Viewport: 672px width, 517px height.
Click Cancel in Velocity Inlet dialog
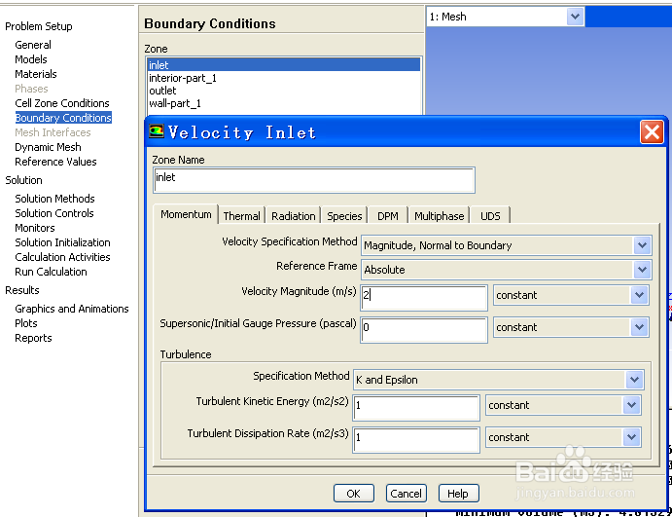click(406, 494)
